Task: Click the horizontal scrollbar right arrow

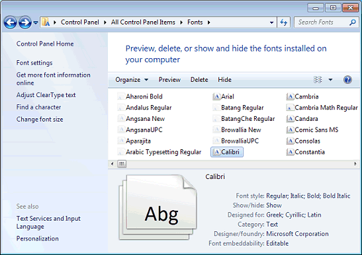Action: tap(355, 164)
